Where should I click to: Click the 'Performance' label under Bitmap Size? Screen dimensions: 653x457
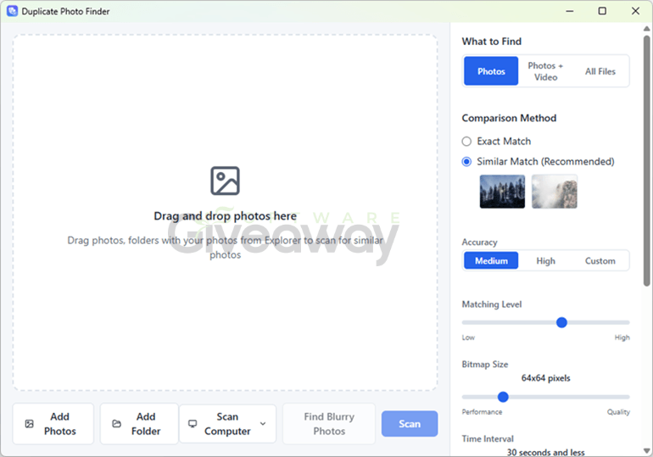(x=482, y=412)
